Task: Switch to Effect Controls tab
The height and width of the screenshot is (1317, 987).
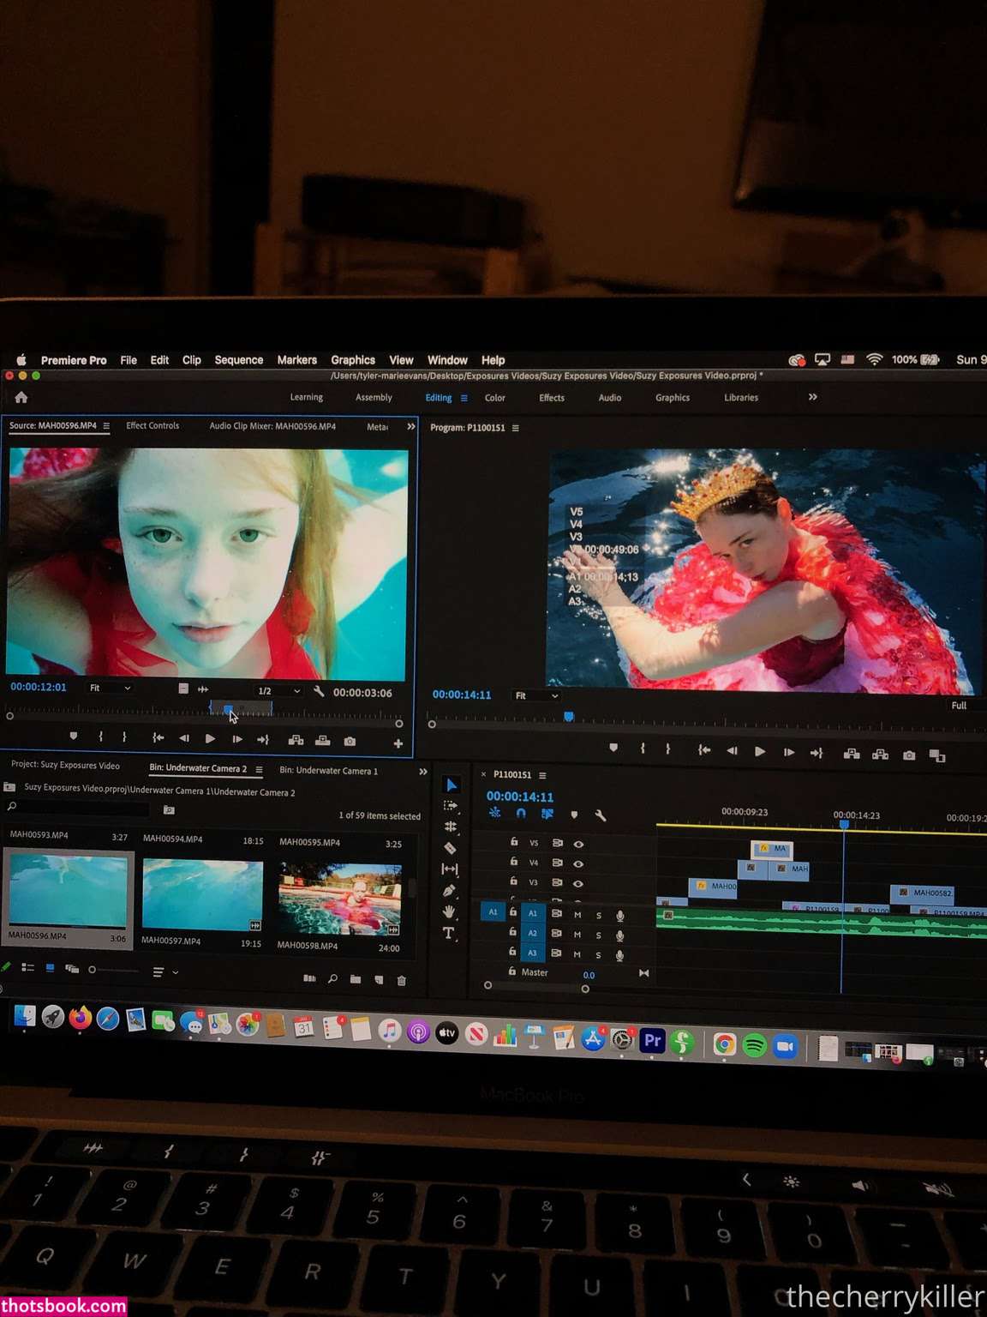Action: tap(153, 426)
